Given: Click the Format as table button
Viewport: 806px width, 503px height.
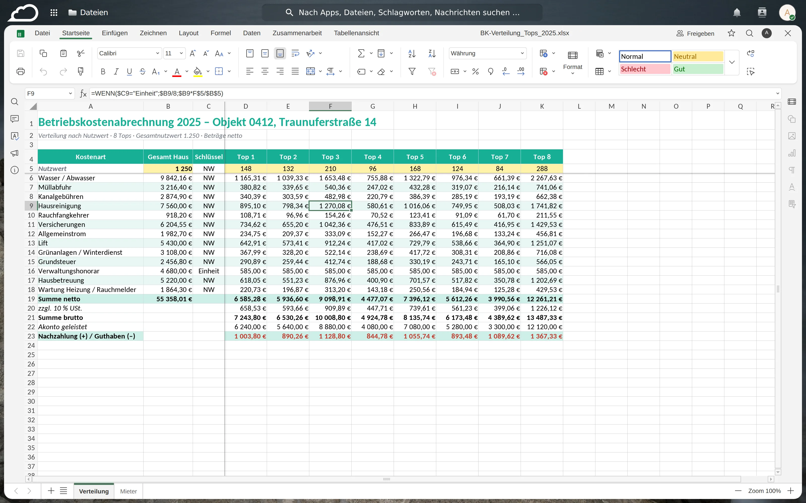Looking at the screenshot, I should pos(599,71).
